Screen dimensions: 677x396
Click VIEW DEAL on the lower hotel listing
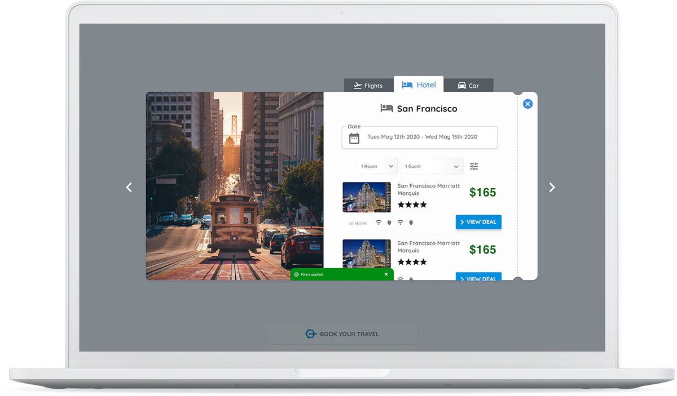coord(478,277)
